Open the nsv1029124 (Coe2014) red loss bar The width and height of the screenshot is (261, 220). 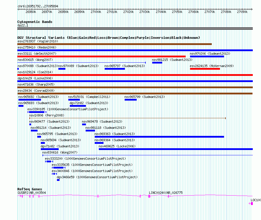(x=135, y=75)
